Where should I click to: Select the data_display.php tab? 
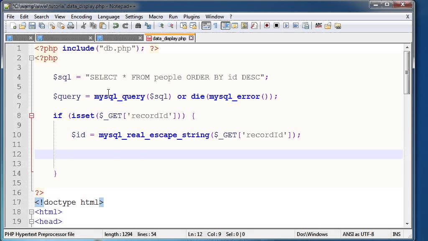169,38
